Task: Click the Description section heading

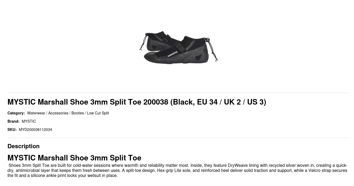Action: pyautogui.click(x=23, y=146)
